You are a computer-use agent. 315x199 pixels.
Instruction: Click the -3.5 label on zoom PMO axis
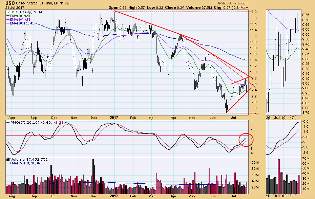coord(306,153)
